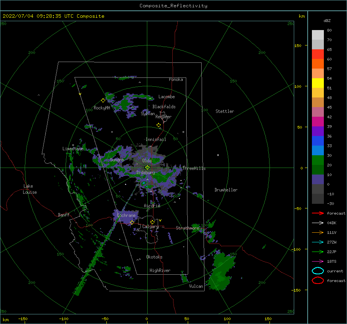The image size is (347, 324).
Task: Click the Banff town label
Action: (x=64, y=215)
